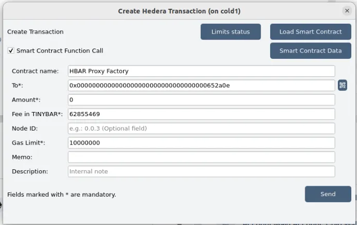Image resolution: width=357 pixels, height=225 pixels.
Task: Select the Amount input field
Action: [201, 100]
